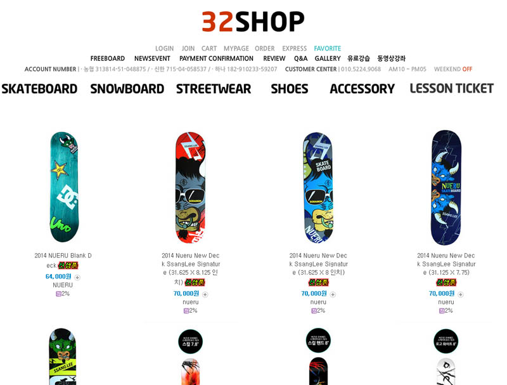
Task: Open PAYMENT CONFIRMATION page
Action: [x=216, y=58]
